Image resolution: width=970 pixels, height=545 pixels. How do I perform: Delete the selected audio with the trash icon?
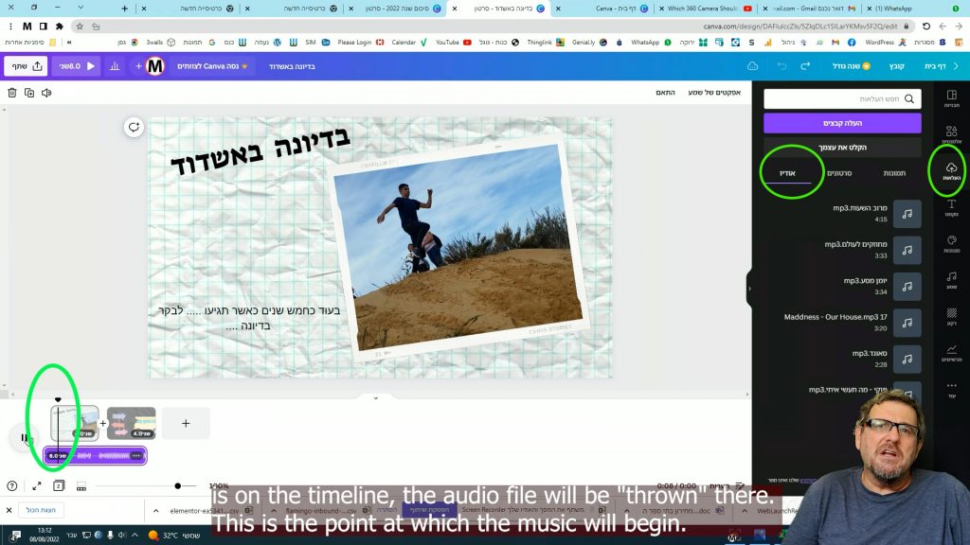pyautogui.click(x=11, y=93)
